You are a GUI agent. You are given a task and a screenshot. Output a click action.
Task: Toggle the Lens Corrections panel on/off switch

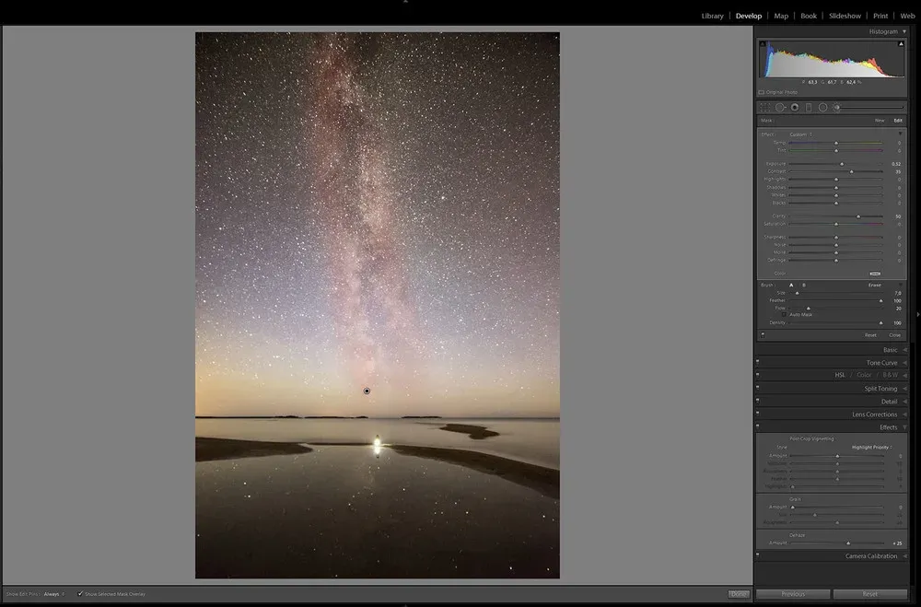(758, 414)
